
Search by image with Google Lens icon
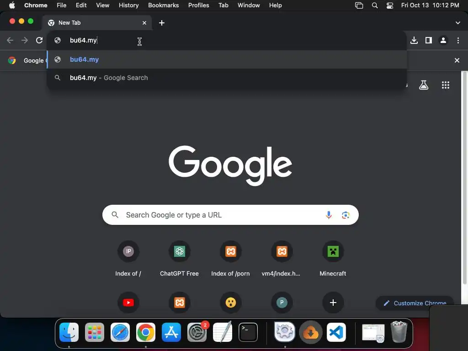346,215
